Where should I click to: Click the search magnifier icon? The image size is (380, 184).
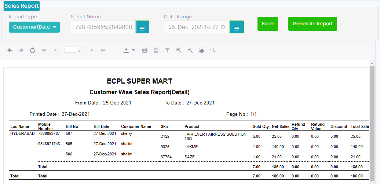[213, 50]
